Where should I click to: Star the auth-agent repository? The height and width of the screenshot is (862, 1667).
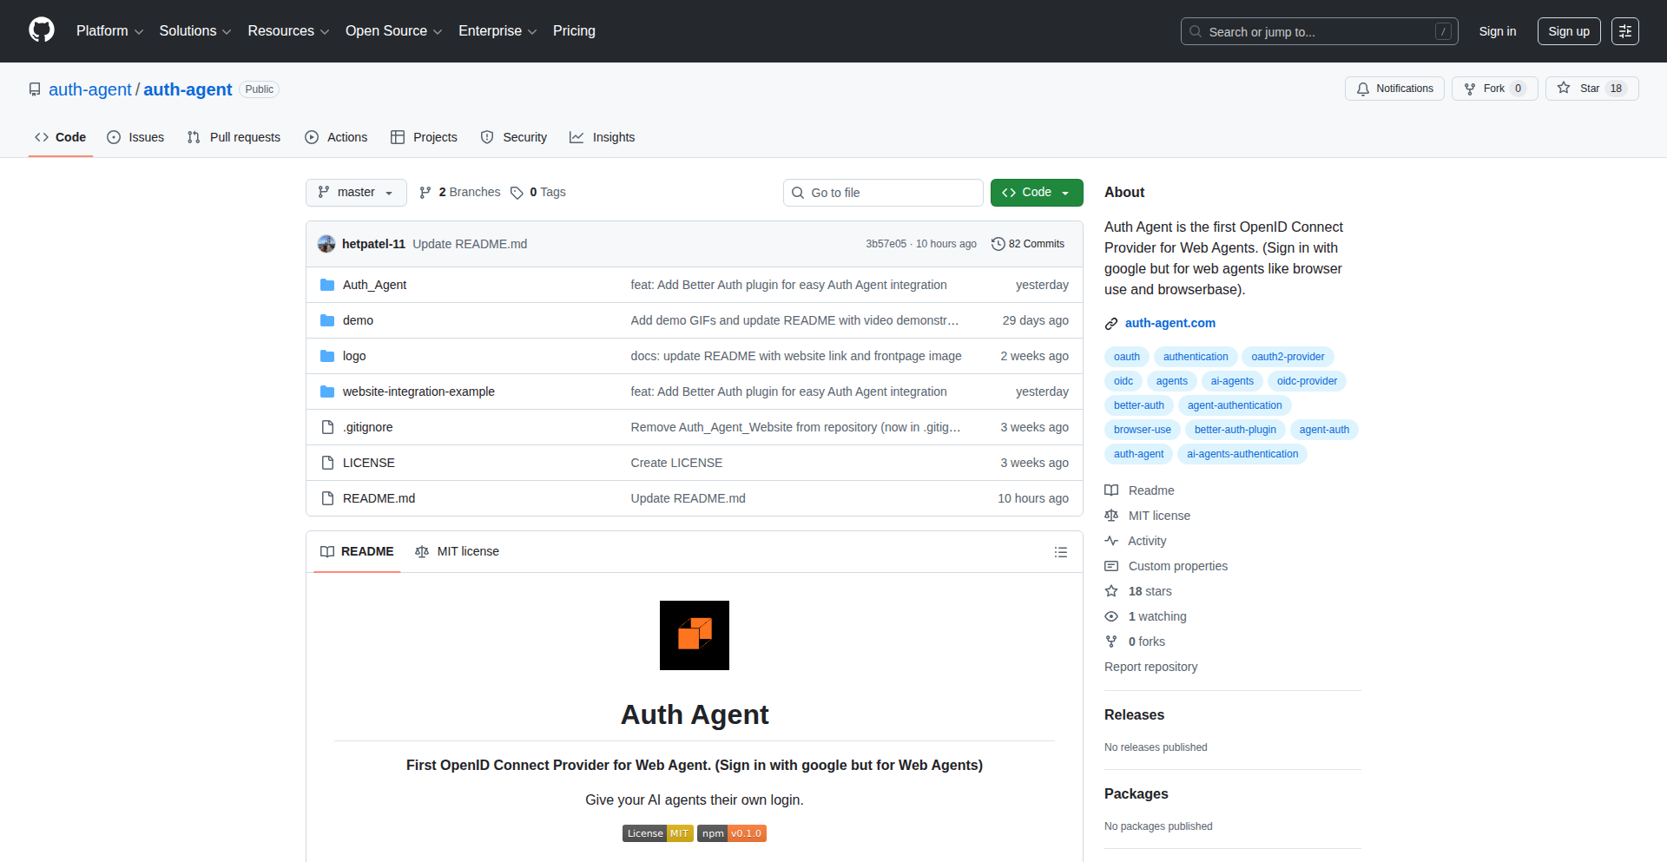(1591, 89)
